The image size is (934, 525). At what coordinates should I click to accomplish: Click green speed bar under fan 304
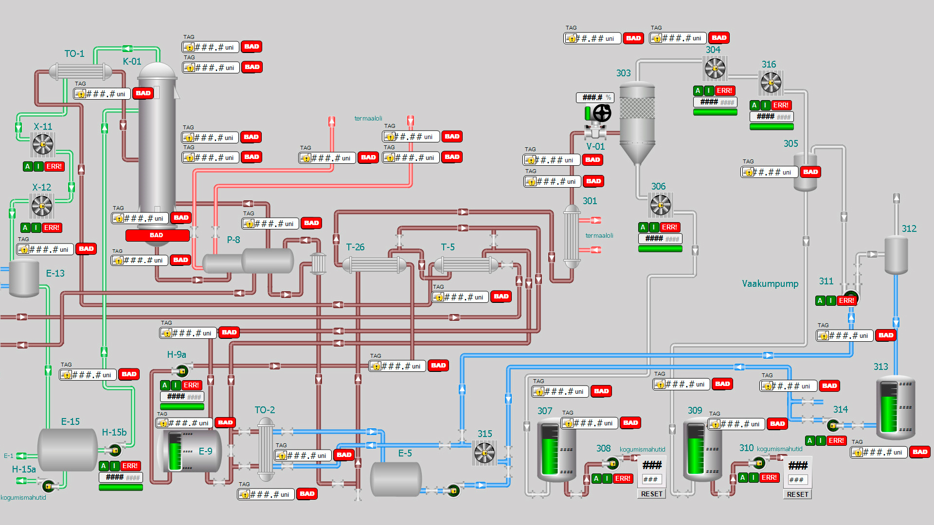coord(715,112)
